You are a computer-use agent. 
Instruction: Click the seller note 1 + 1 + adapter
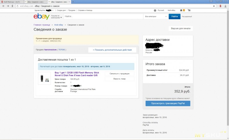(x=48, y=41)
